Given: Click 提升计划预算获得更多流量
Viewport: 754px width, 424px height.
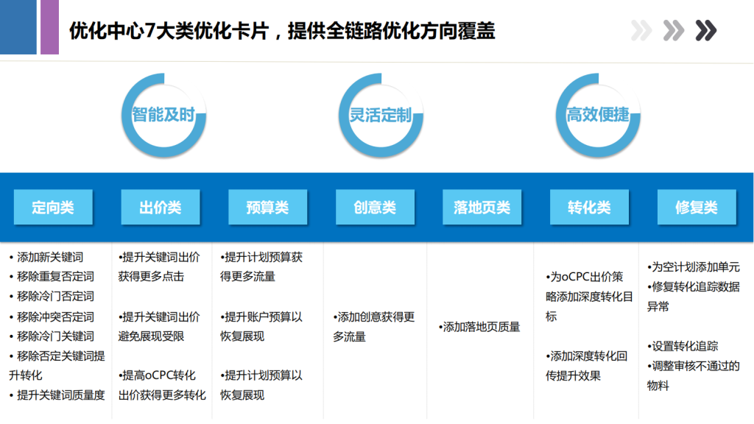Looking at the screenshot, I should point(261,266).
